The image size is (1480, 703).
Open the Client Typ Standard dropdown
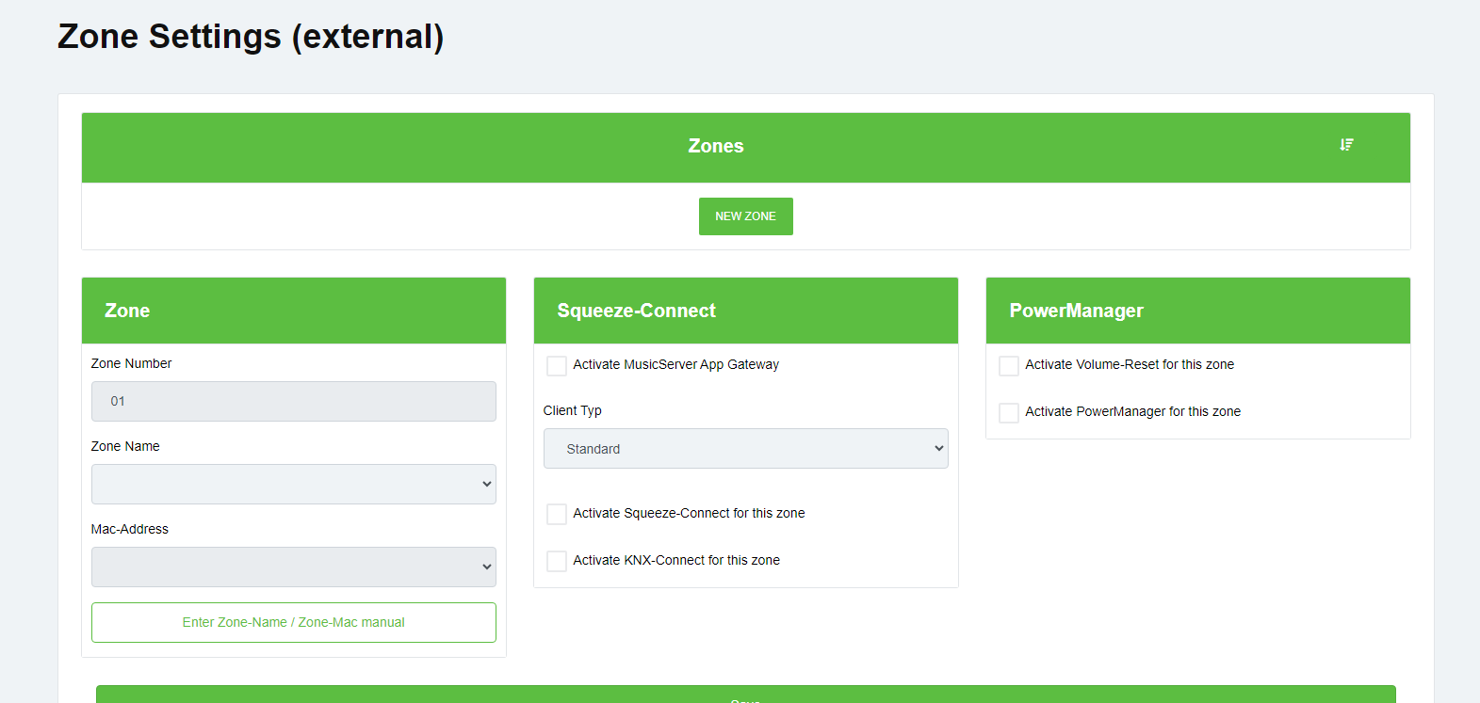point(745,449)
